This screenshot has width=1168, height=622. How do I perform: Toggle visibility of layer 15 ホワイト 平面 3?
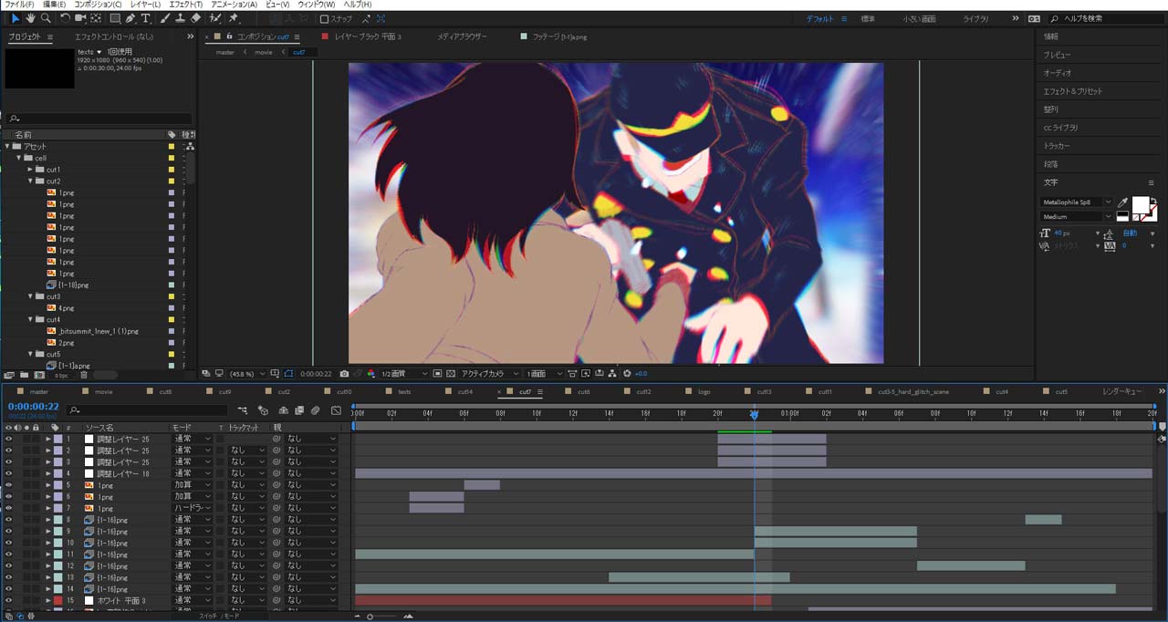point(8,600)
